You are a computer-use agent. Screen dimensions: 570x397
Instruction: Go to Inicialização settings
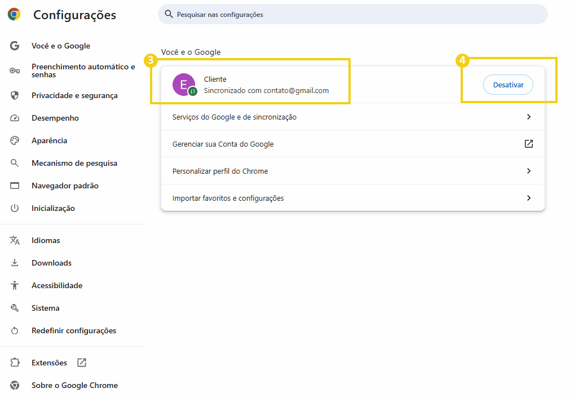click(53, 208)
